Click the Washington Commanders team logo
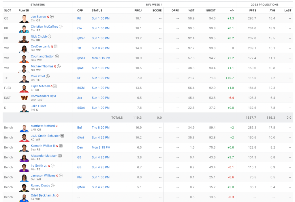 (24, 98)
